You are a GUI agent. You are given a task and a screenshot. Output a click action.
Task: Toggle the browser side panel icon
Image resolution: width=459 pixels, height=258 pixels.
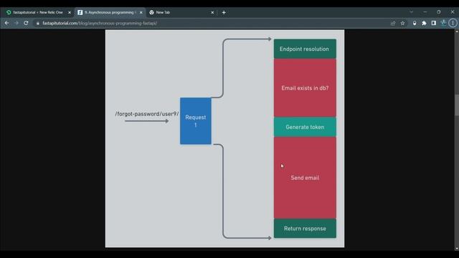(x=434, y=23)
